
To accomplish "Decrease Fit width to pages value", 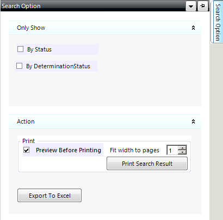I will 182,152.
